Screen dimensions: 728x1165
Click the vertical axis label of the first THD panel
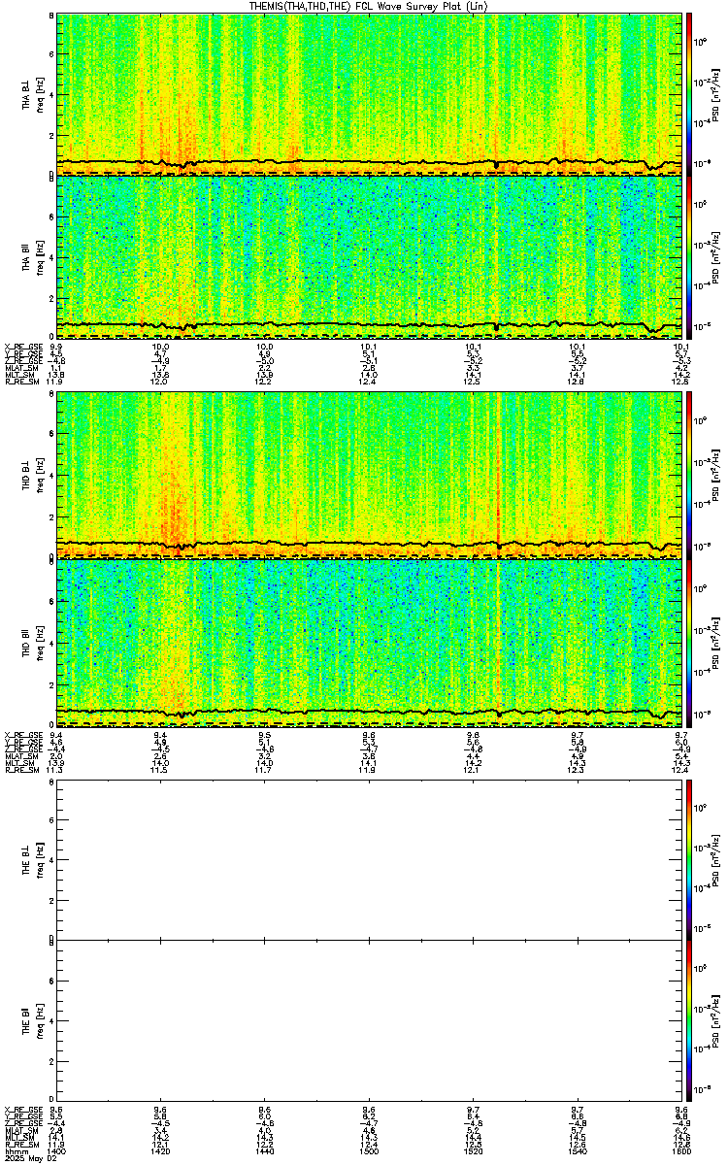coord(33,474)
